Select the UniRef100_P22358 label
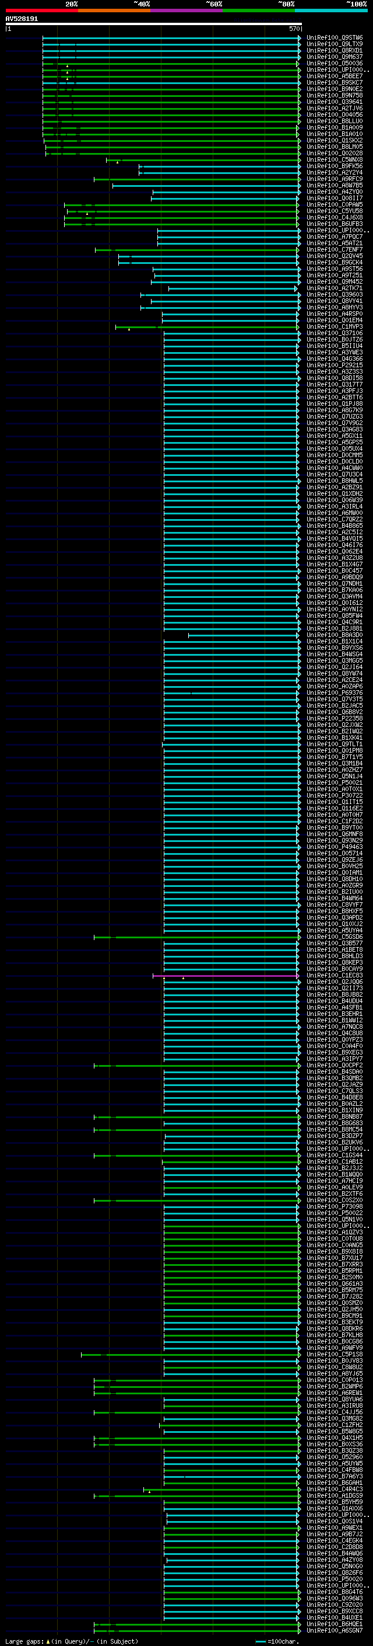This screenshot has width=373, height=1646. 335,718
